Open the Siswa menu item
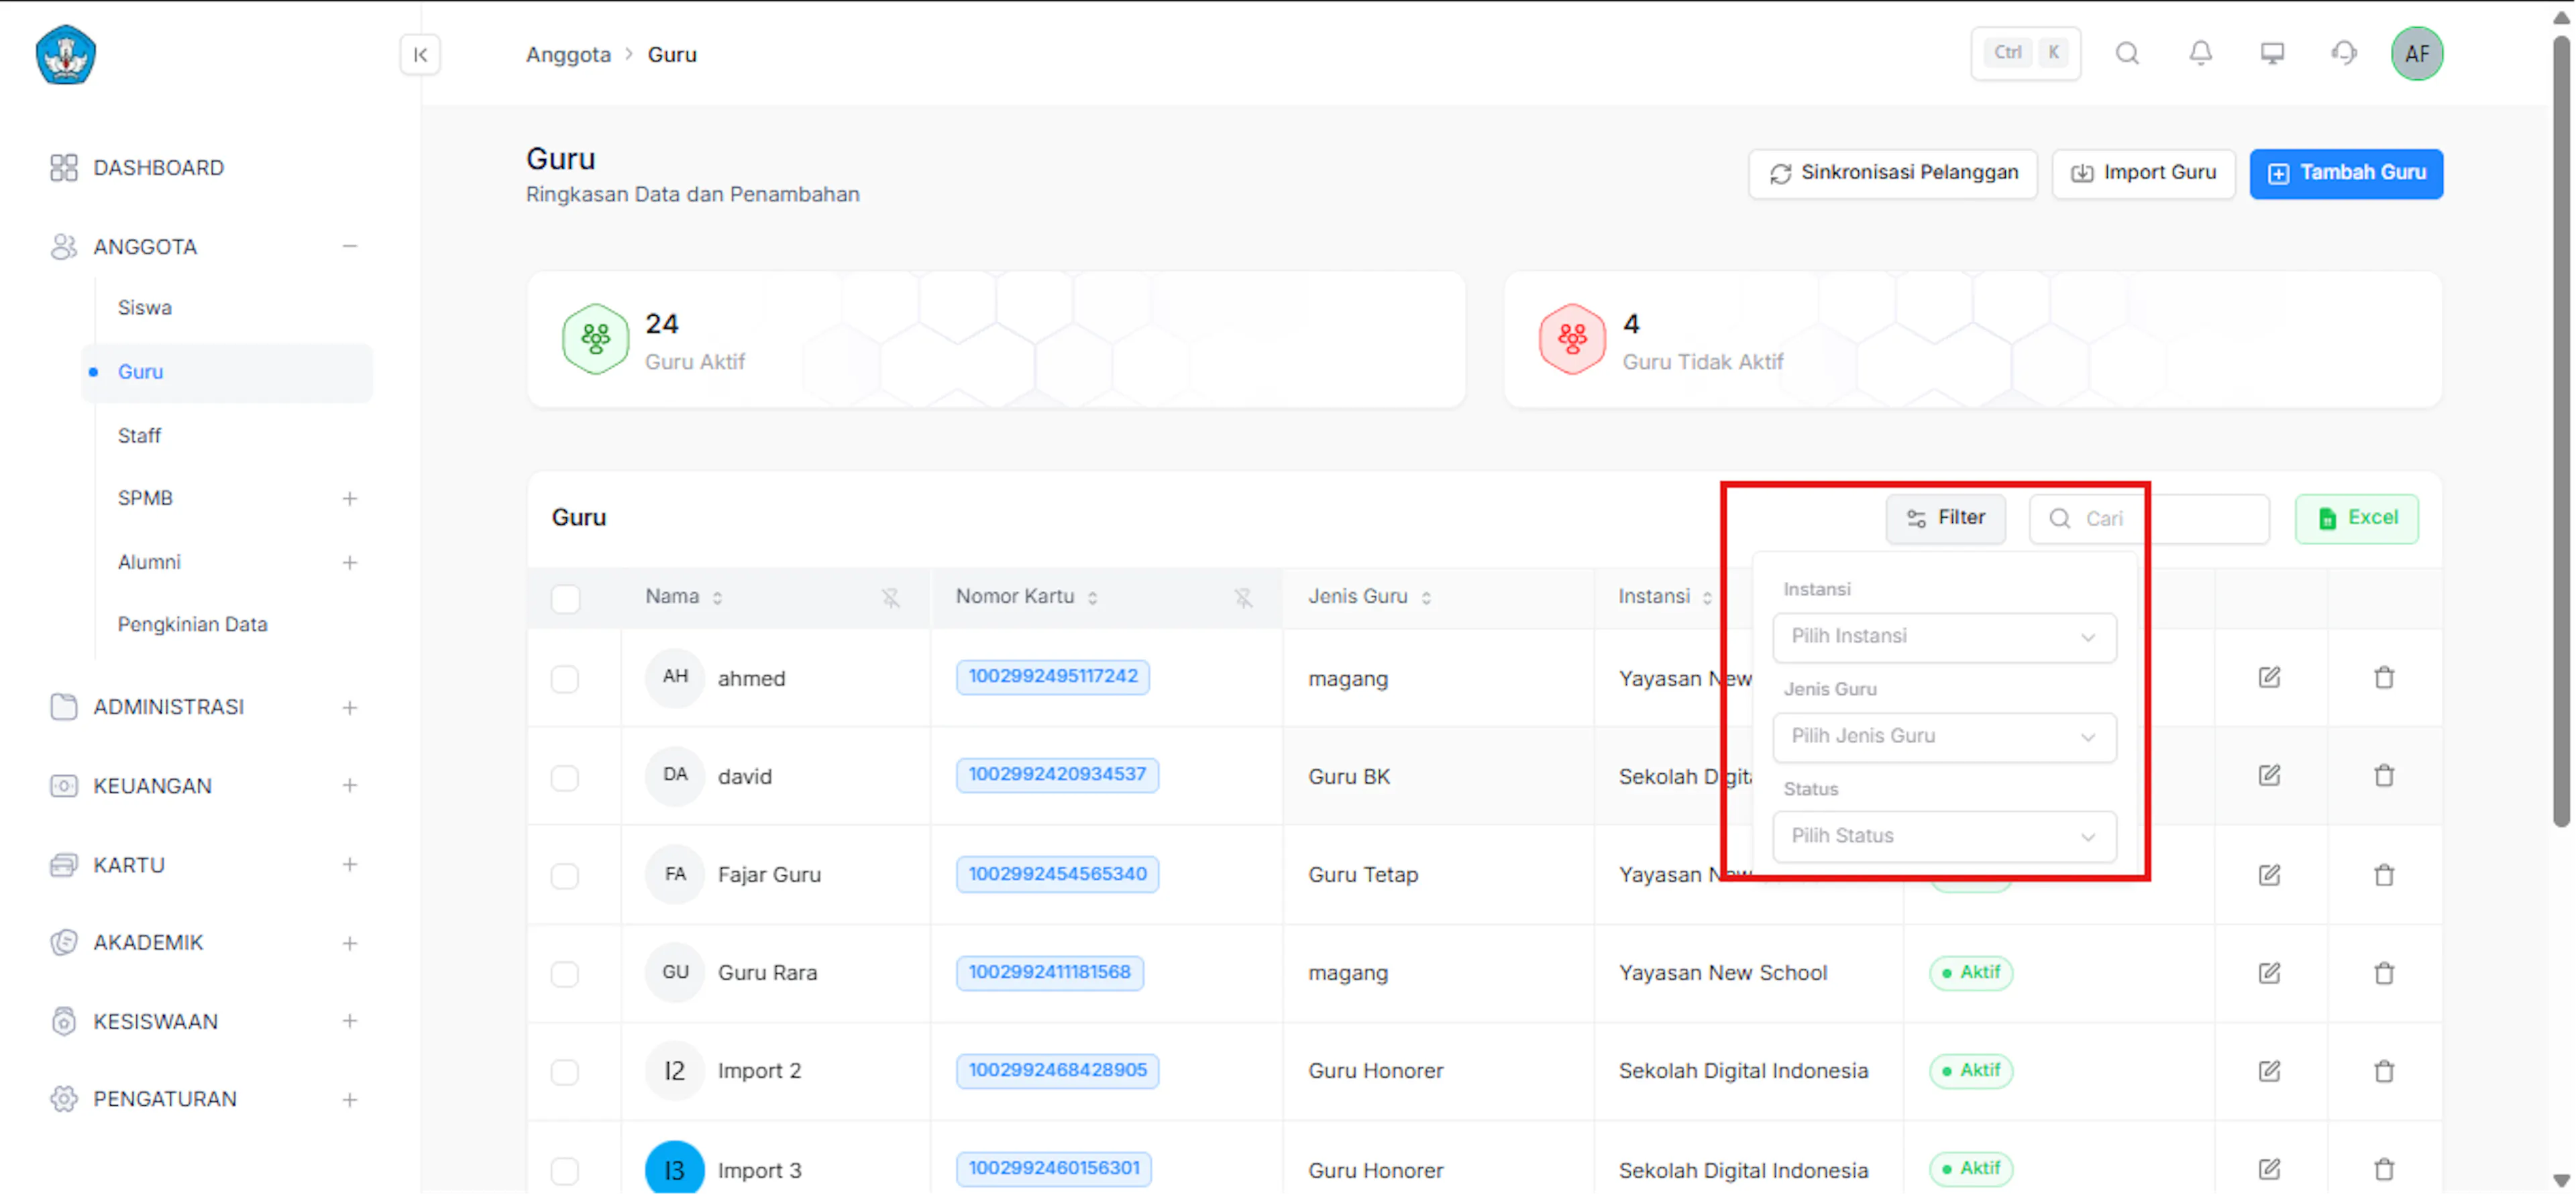The height and width of the screenshot is (1195, 2576). click(144, 308)
